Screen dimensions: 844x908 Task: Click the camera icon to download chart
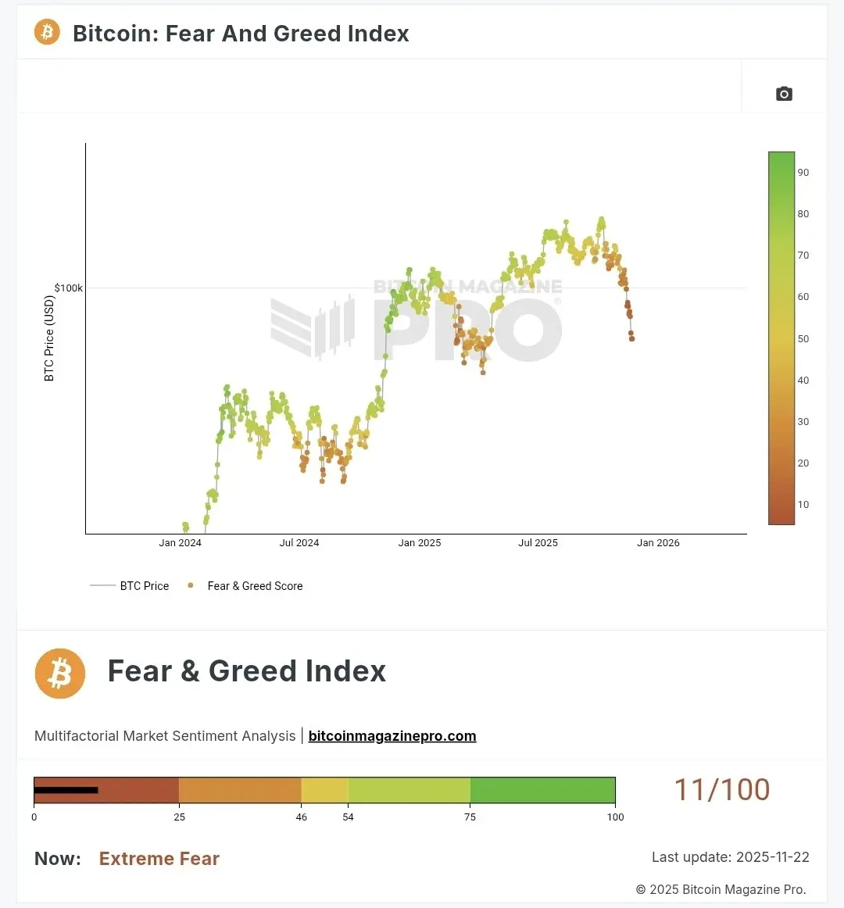[784, 94]
